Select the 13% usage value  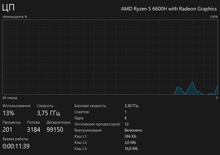(8, 113)
